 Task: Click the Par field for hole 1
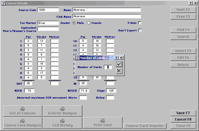click(x=28, y=41)
